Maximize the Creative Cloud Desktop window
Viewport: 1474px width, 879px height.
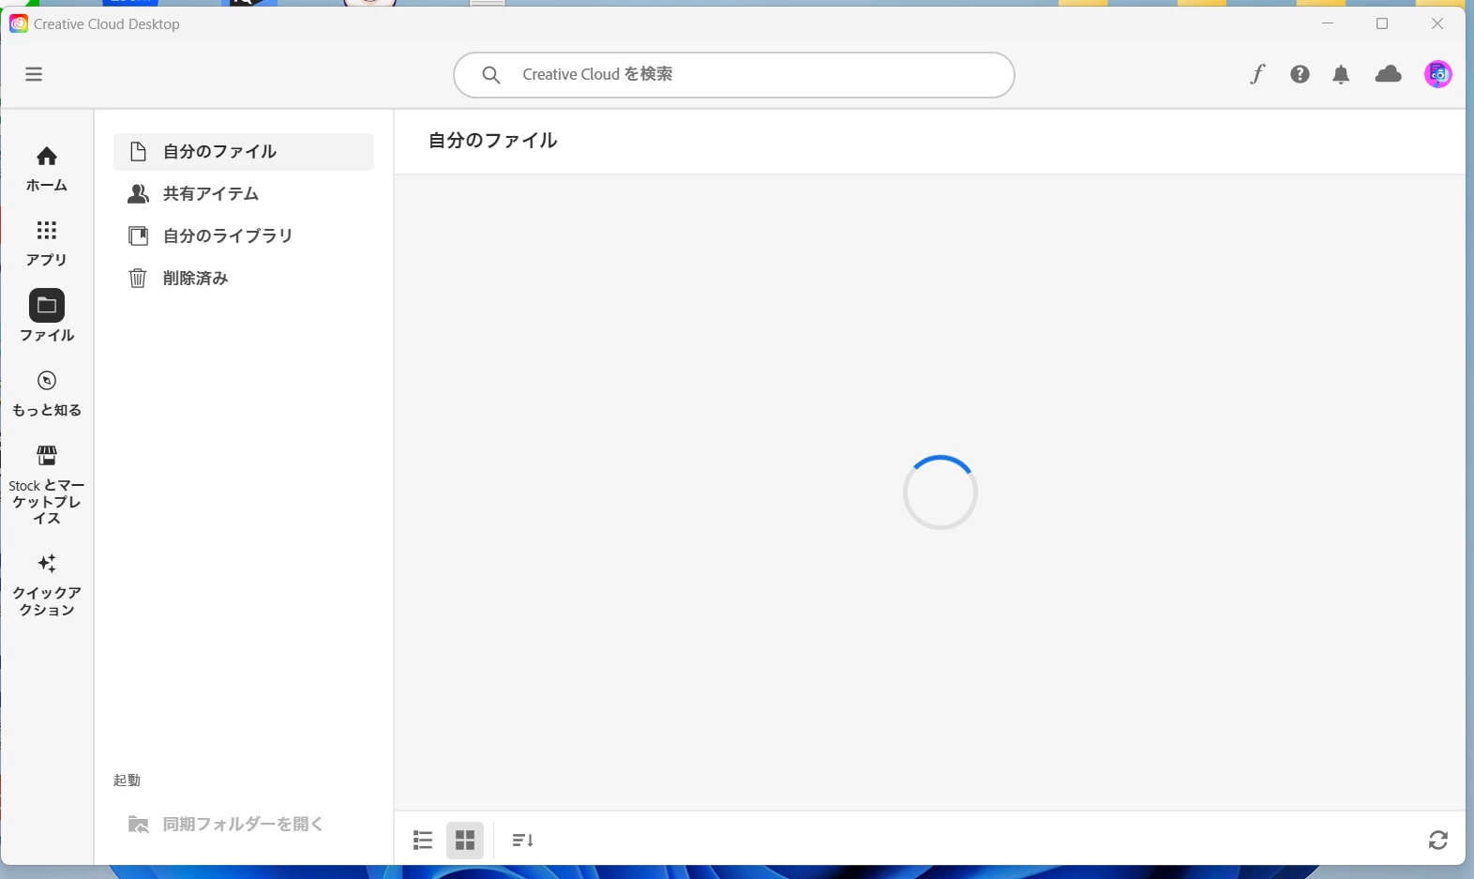click(x=1382, y=23)
